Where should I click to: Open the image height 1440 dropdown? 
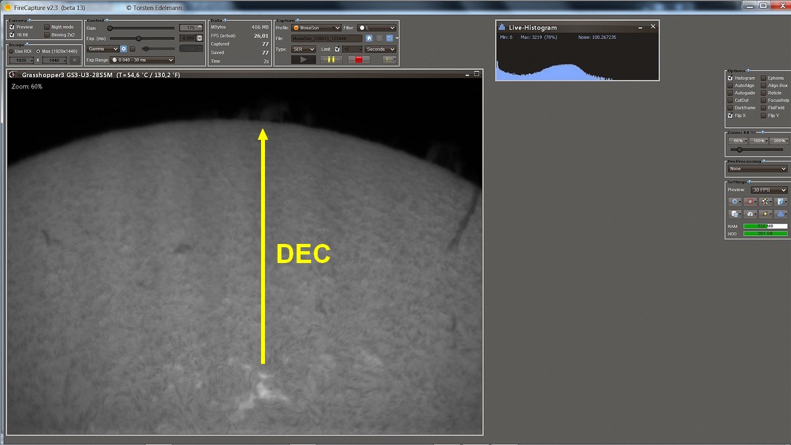pyautogui.click(x=55, y=60)
